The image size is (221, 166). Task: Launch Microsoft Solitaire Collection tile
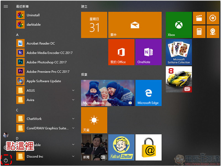[x=179, y=52]
